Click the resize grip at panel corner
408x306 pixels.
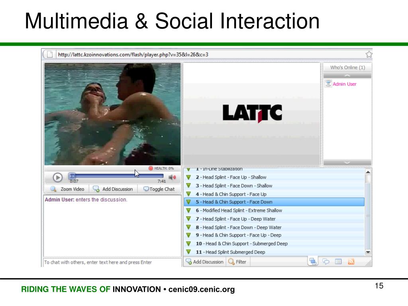coord(368,263)
